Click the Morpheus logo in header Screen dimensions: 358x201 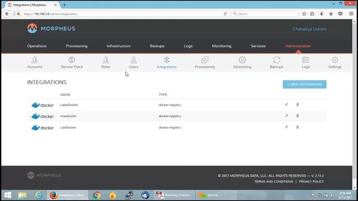pyautogui.click(x=51, y=28)
